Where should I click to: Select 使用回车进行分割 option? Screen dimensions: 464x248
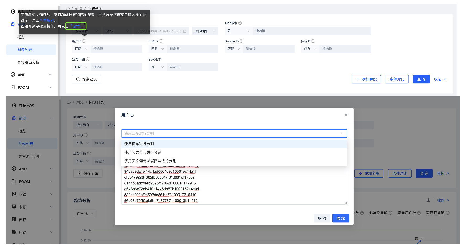point(234,144)
